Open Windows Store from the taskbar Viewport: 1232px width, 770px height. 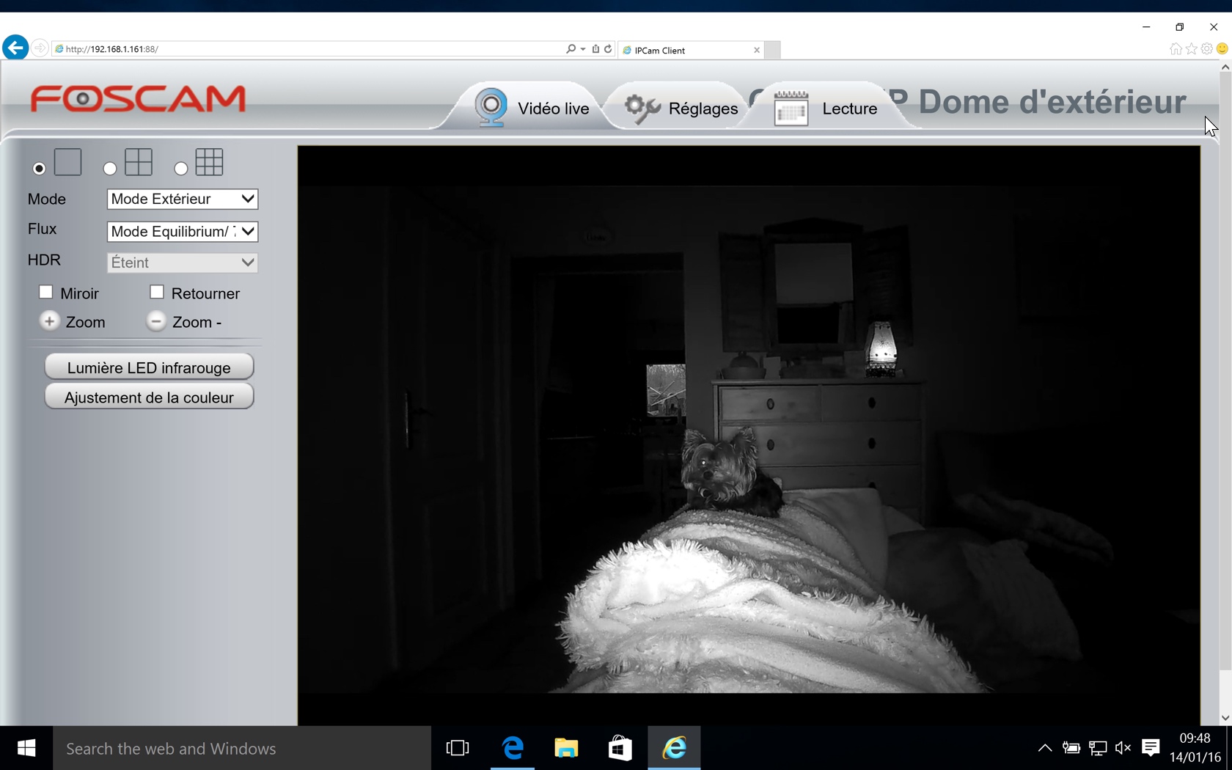click(x=620, y=748)
